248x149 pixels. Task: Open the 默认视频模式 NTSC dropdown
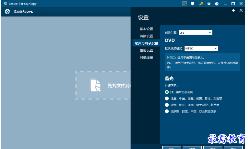click(201, 48)
